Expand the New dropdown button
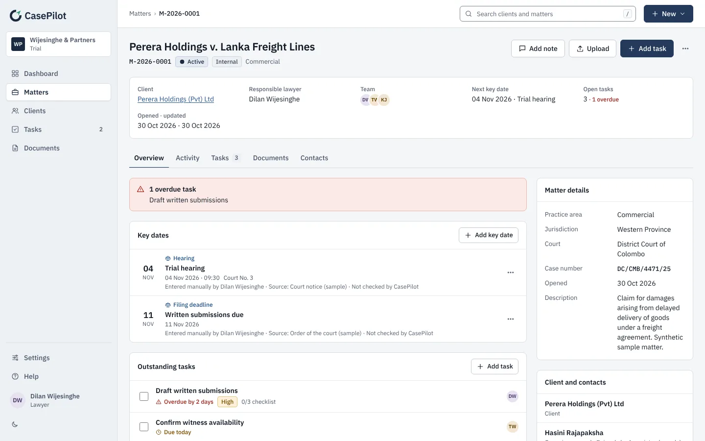The height and width of the screenshot is (441, 705). [x=668, y=14]
